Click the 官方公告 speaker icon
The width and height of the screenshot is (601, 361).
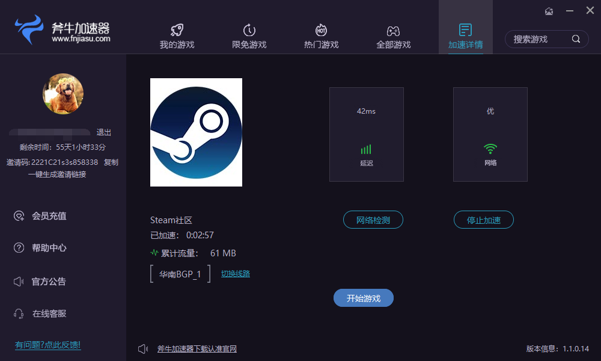19,282
